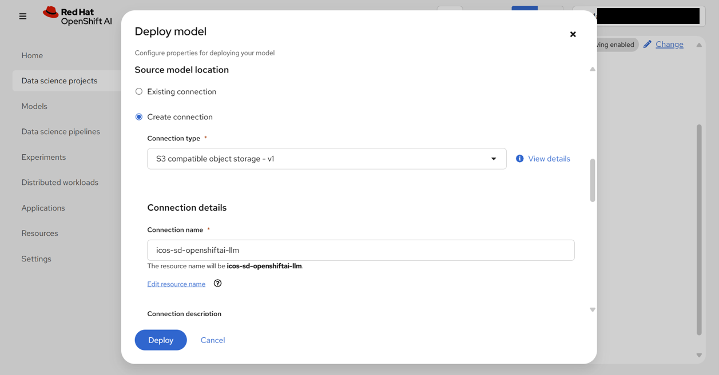The height and width of the screenshot is (375, 719).
Task: Select the Create connection radio option
Action: pyautogui.click(x=139, y=117)
